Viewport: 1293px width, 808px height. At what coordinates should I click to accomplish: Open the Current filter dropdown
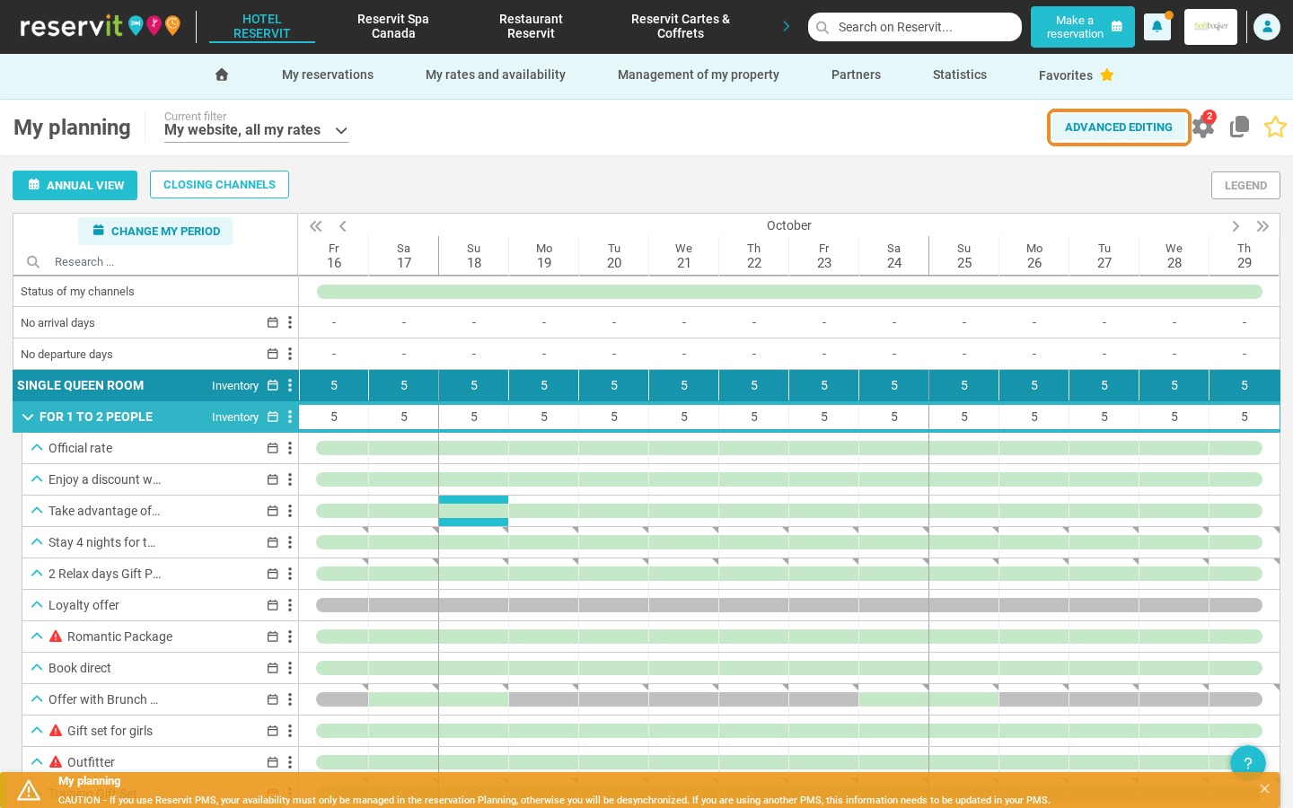(256, 130)
